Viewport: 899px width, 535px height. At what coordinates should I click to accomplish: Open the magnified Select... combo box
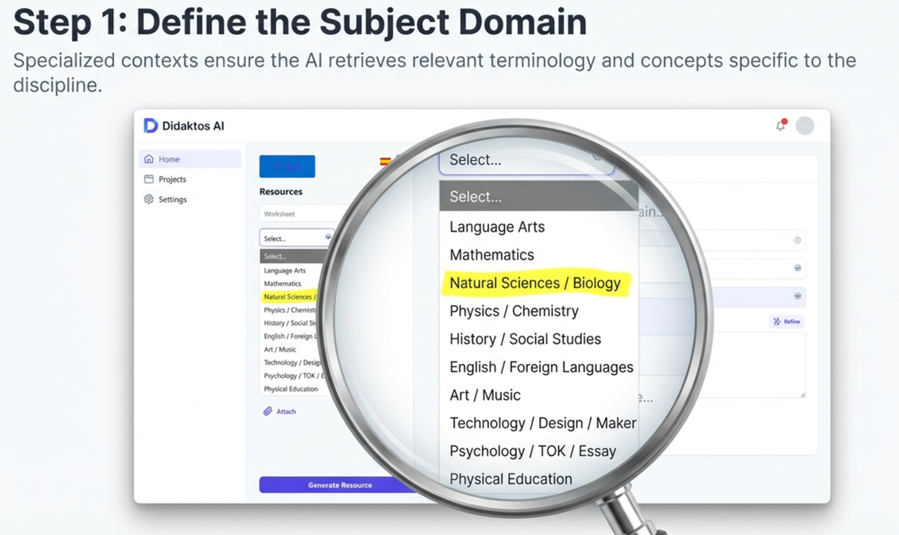point(526,160)
